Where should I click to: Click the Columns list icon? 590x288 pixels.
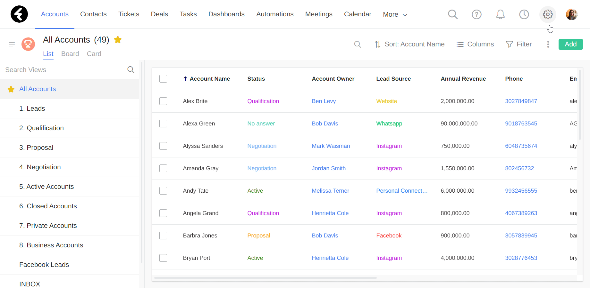(x=460, y=44)
